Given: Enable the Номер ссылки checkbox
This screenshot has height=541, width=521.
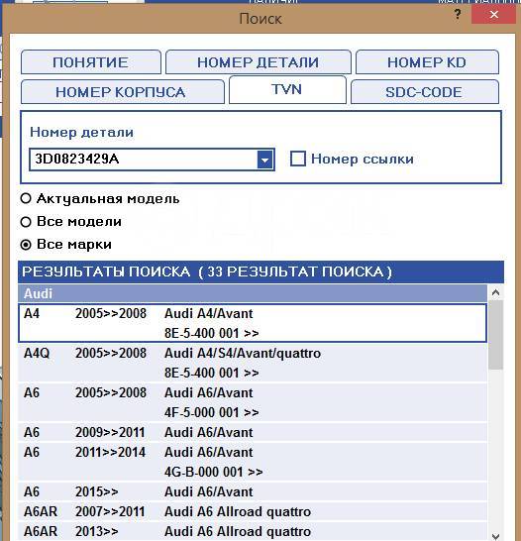Looking at the screenshot, I should click(298, 159).
